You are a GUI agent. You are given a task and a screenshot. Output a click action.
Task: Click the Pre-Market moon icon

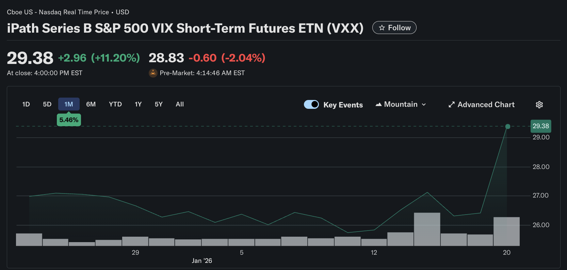pyautogui.click(x=153, y=73)
